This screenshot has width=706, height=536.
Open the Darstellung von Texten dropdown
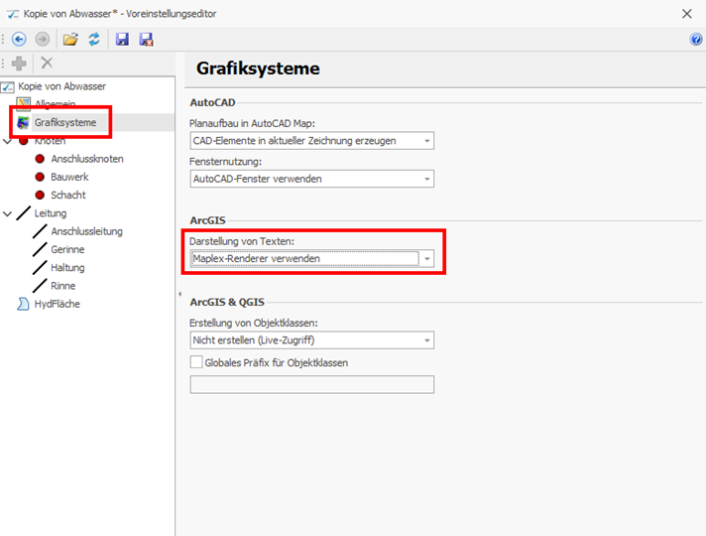426,259
